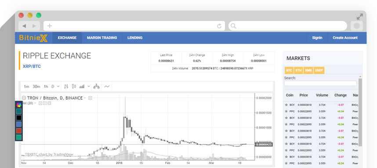Screen dimensions: 377x168
Task: Switch markets to the USDT tab
Action: (319, 70)
